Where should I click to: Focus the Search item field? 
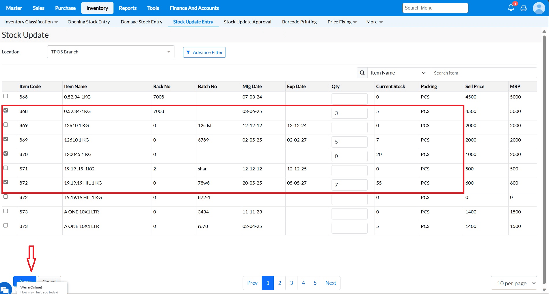484,73
